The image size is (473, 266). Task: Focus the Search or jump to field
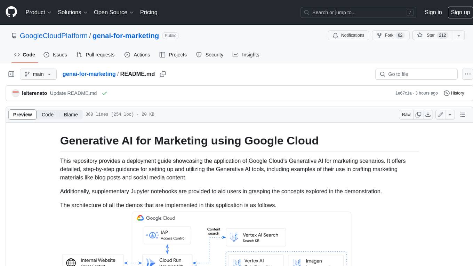pos(359,13)
